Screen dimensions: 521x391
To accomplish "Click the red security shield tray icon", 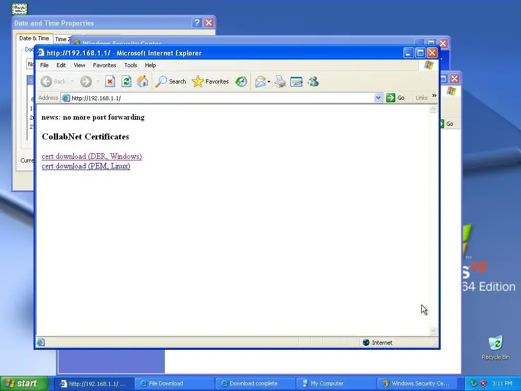I will [483, 383].
